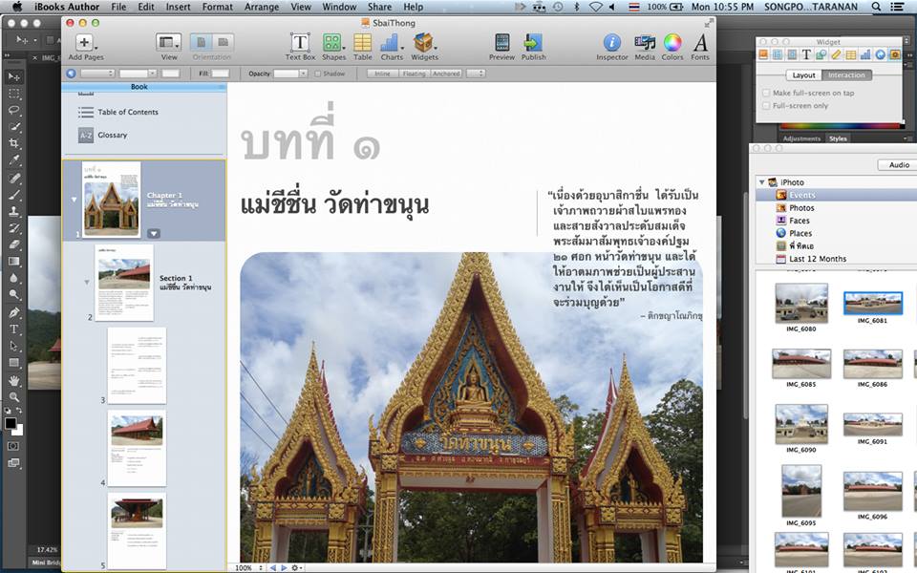Select portrait Orientation button

tap(201, 43)
